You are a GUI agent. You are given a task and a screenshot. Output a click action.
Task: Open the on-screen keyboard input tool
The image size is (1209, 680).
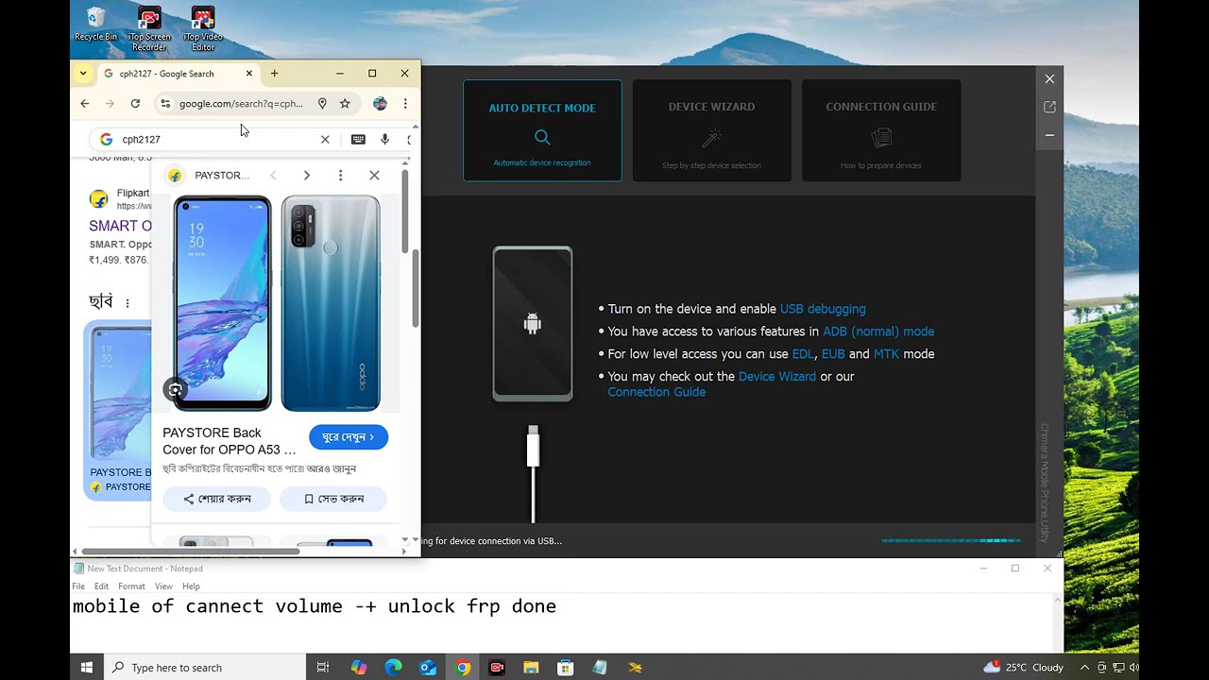tap(358, 140)
